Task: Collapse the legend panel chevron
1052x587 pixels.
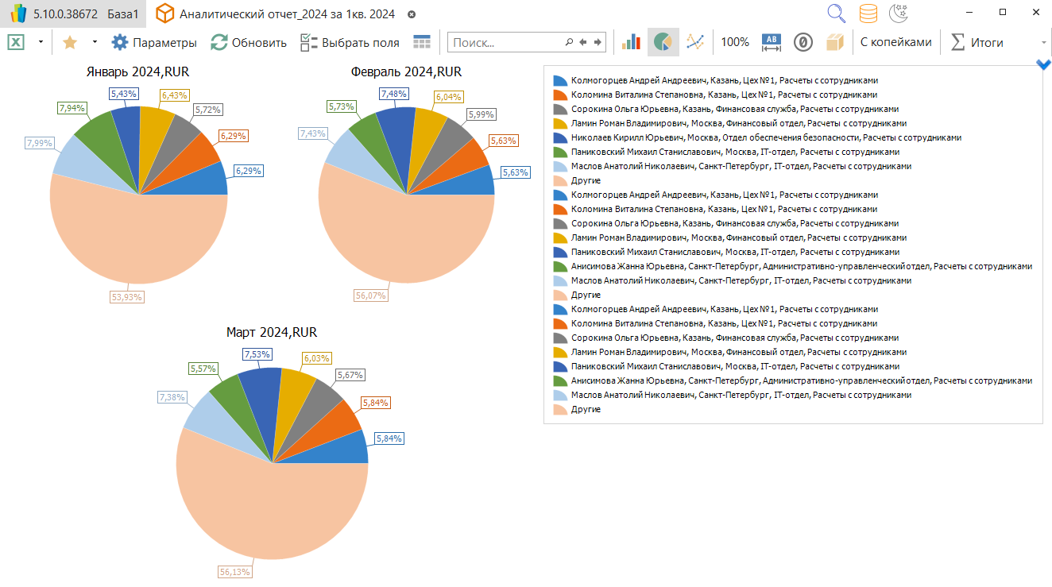Action: coord(1044,64)
